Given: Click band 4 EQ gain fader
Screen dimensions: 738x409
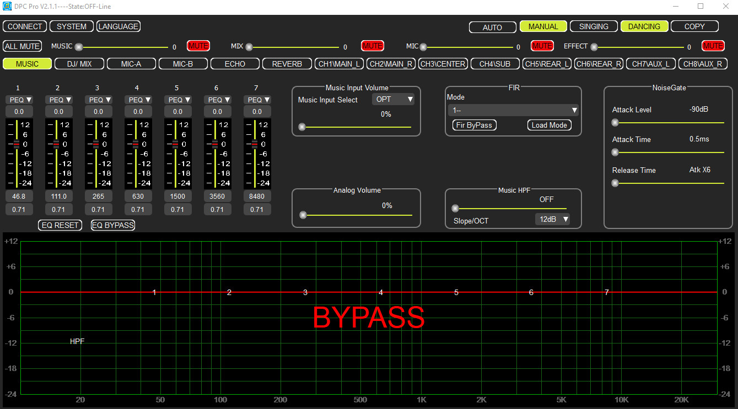Looking at the screenshot, I should coord(136,144).
